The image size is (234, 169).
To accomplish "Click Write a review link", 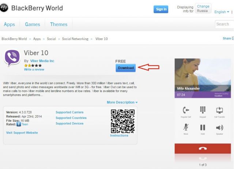I will 34,70.
